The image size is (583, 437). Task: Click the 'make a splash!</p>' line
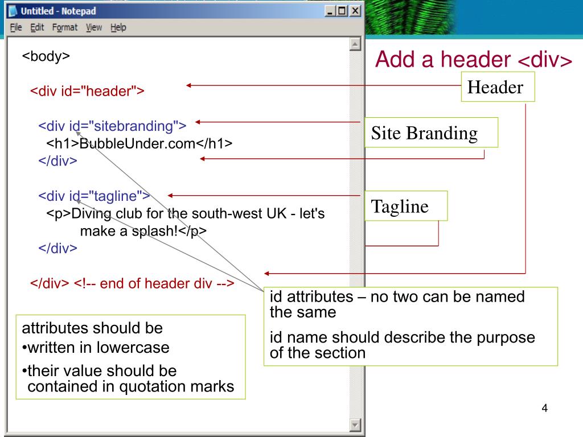pos(143,231)
